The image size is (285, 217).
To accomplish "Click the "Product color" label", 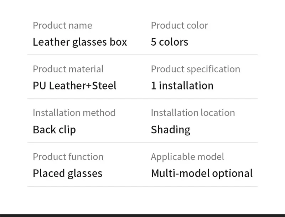I will point(179,26).
